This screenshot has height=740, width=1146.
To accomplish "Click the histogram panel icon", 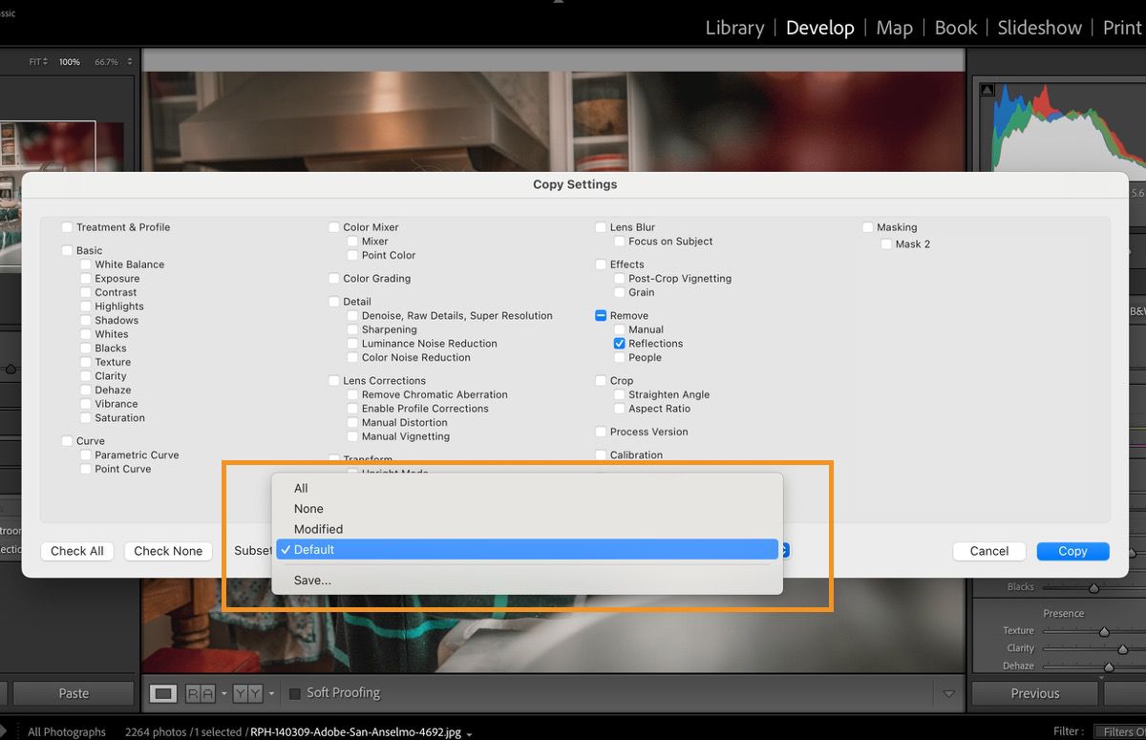I will (986, 87).
